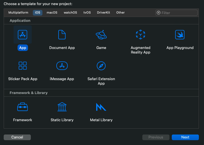Click the Safari Extension App label
This screenshot has width=204, height=145.
pos(101,81)
